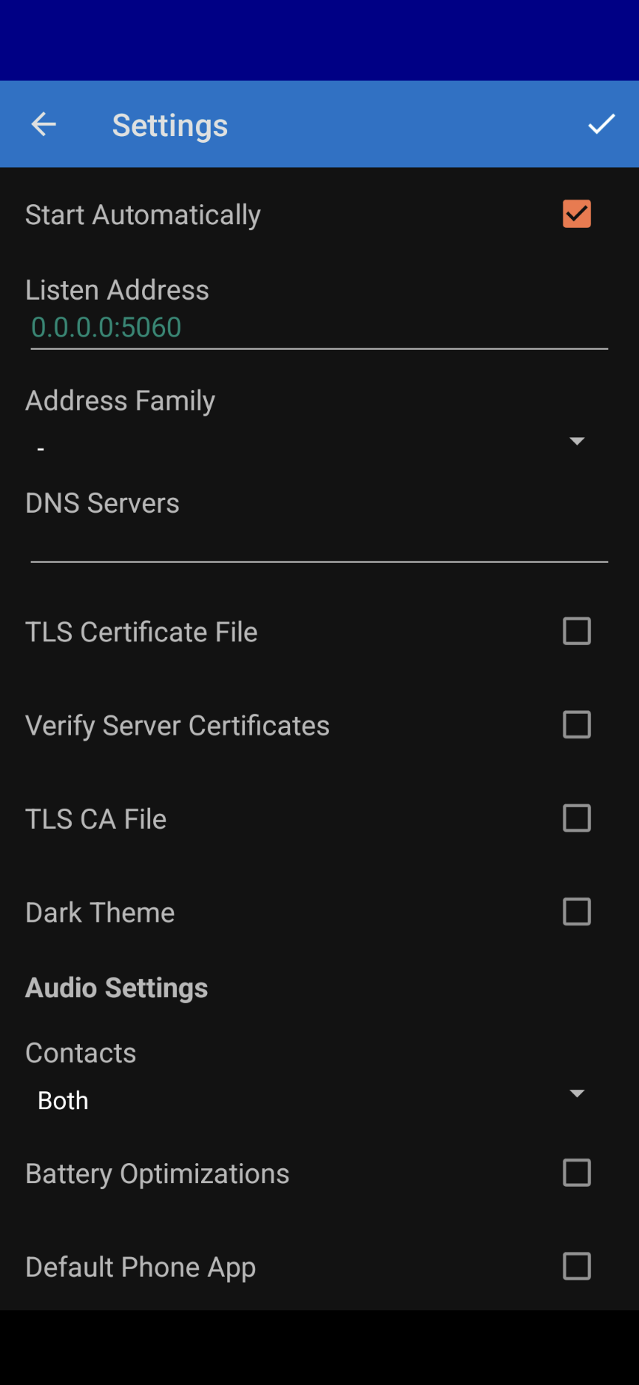The height and width of the screenshot is (1385, 639).
Task: Tap the Dark Theme label
Action: (x=100, y=912)
